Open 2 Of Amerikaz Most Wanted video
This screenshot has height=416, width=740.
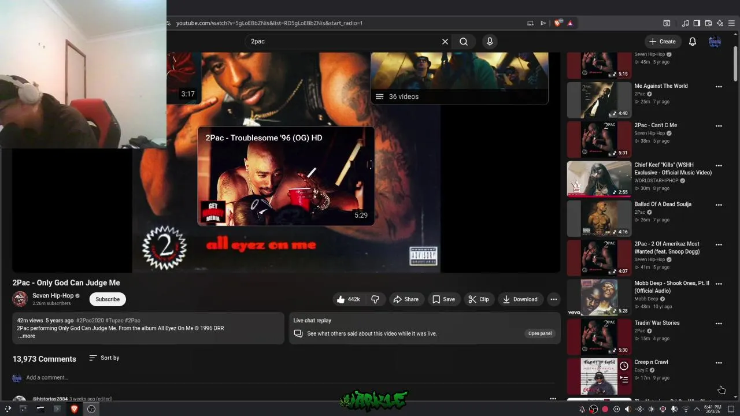(667, 248)
